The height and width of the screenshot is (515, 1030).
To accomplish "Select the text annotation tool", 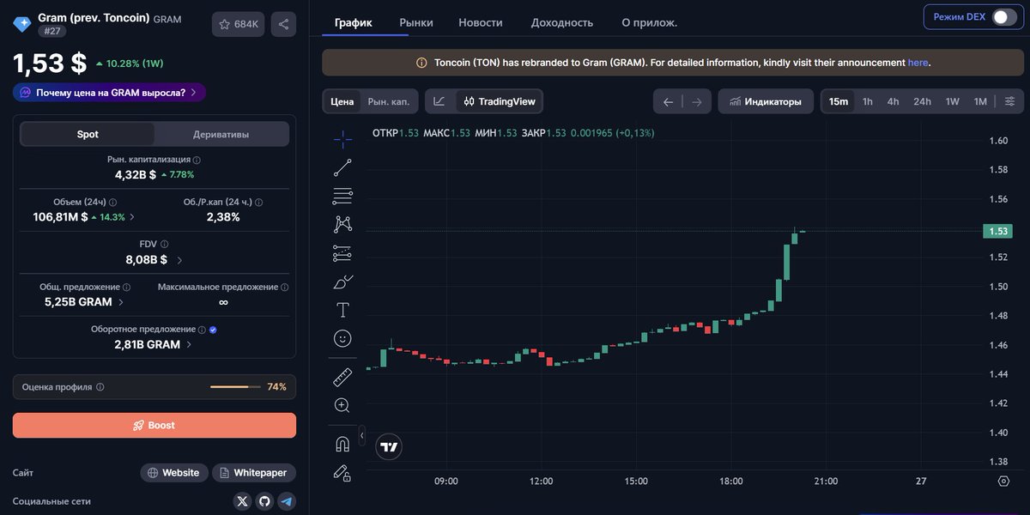I will (x=342, y=310).
